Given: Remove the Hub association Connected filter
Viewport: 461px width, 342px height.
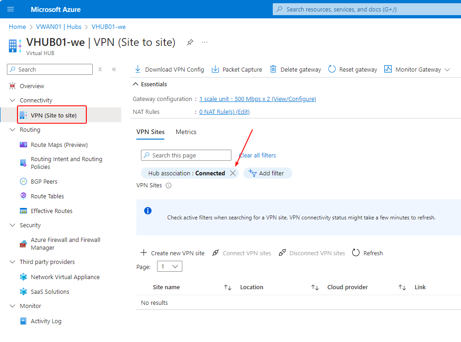Looking at the screenshot, I should pyautogui.click(x=233, y=174).
